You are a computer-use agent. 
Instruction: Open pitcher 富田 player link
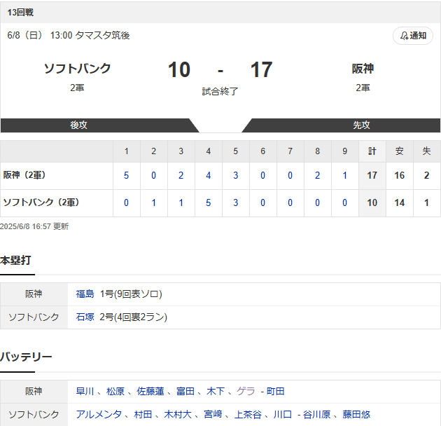coord(185,392)
